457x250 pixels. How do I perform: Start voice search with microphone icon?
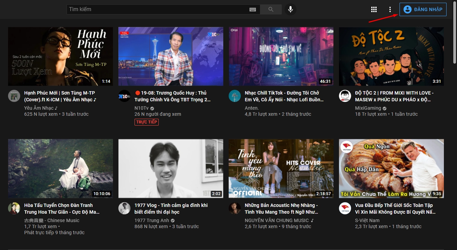pos(291,9)
